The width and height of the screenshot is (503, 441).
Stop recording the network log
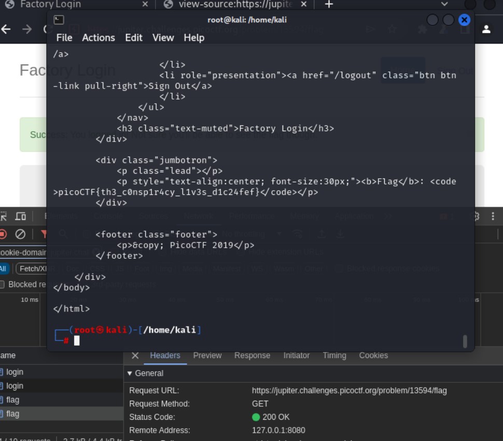3,234
